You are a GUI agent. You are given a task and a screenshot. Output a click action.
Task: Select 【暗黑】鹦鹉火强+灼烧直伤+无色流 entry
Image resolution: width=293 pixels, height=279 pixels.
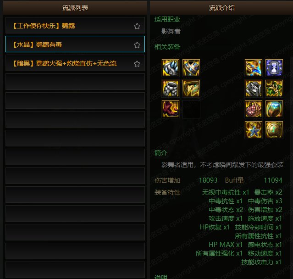tap(75, 63)
